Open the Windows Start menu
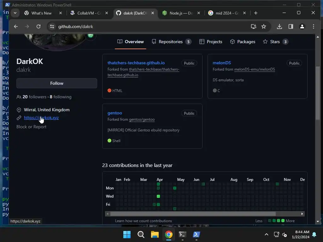The width and height of the screenshot is (323, 242). 127,234
